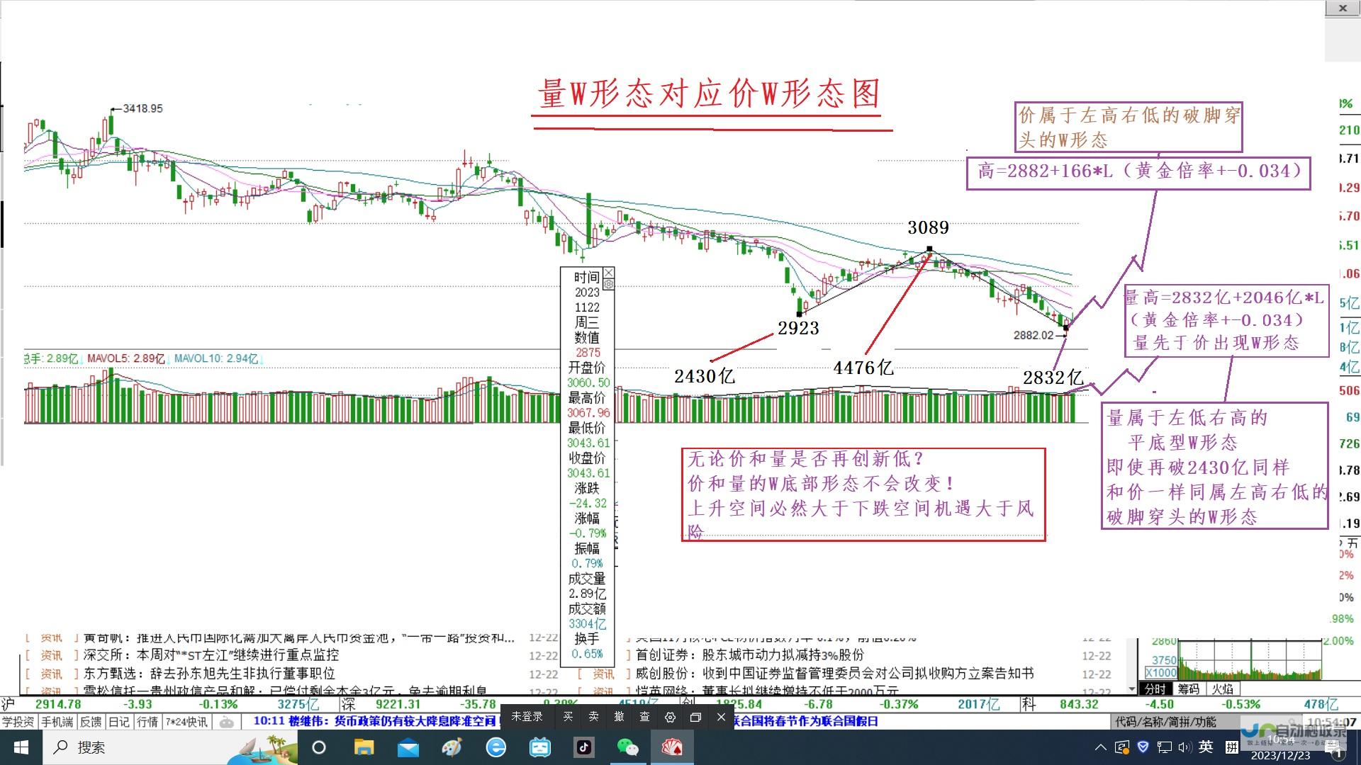1361x765 pixels.
Task: Click 3418.95 high price marker on chart
Action: point(142,108)
